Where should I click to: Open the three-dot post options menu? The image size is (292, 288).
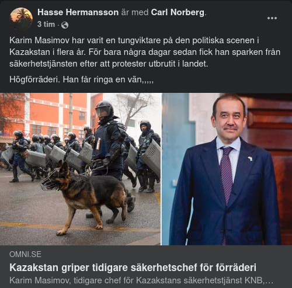pyautogui.click(x=272, y=18)
